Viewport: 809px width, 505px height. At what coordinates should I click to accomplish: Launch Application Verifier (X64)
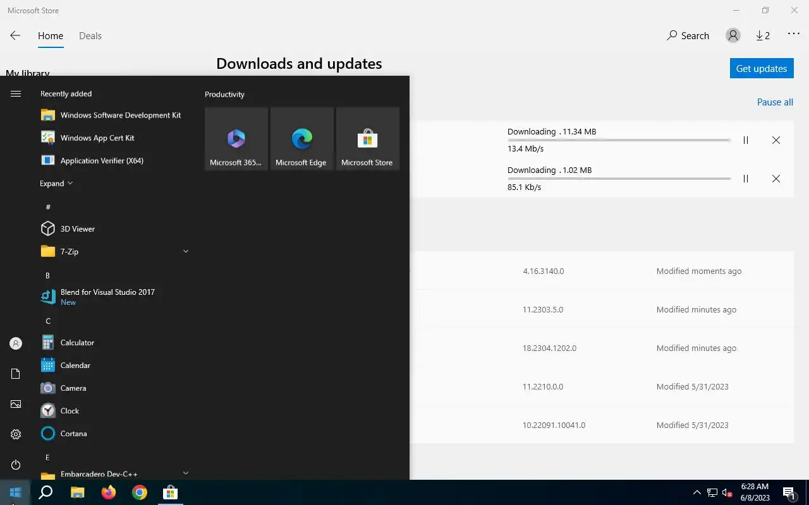(114, 160)
